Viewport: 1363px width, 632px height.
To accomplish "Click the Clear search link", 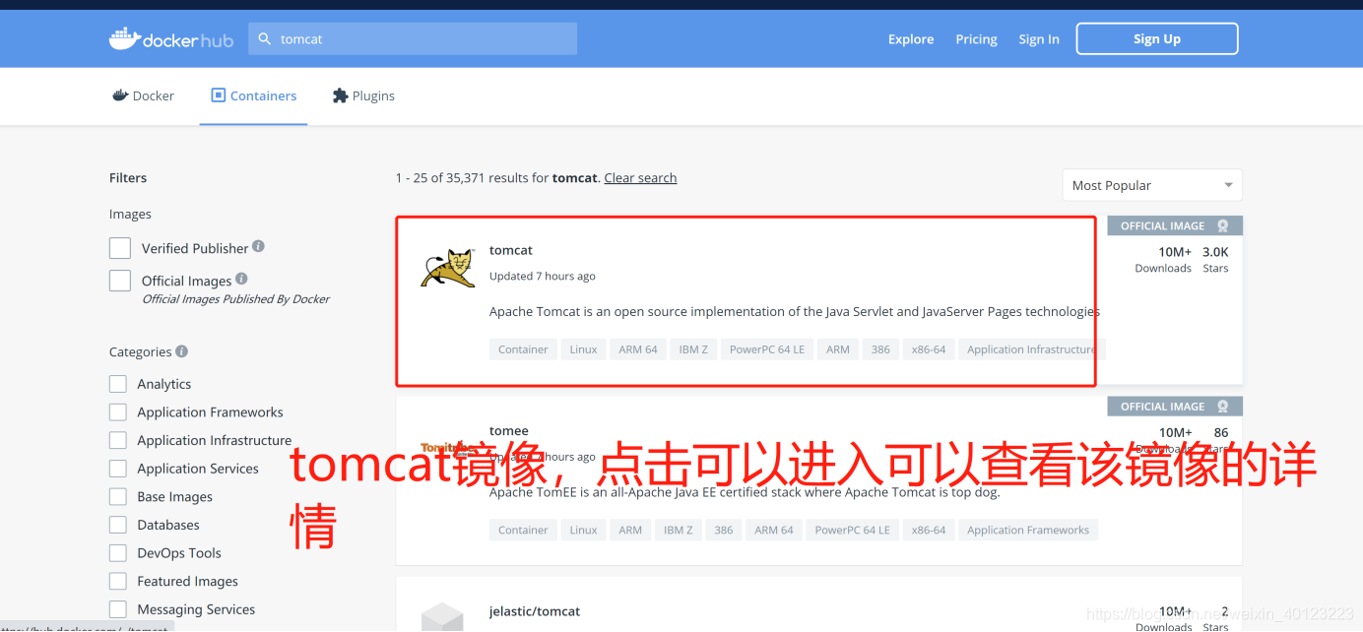I will [x=640, y=178].
